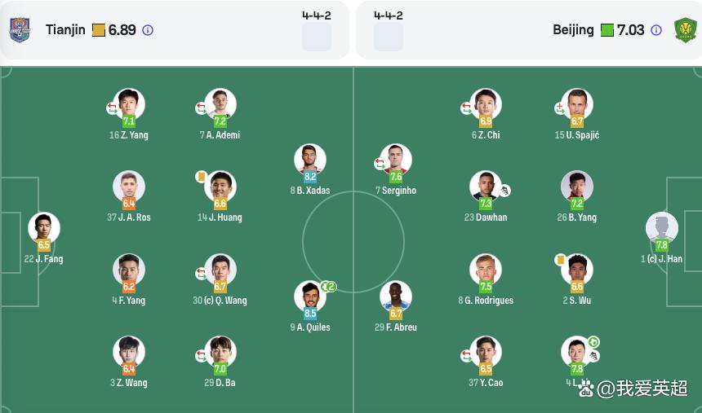Click the substitution arrows icon on Z. Yang
The image size is (702, 413).
112,108
